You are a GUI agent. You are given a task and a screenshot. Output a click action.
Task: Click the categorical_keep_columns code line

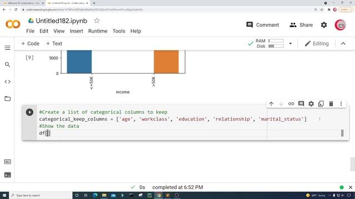[173, 119]
